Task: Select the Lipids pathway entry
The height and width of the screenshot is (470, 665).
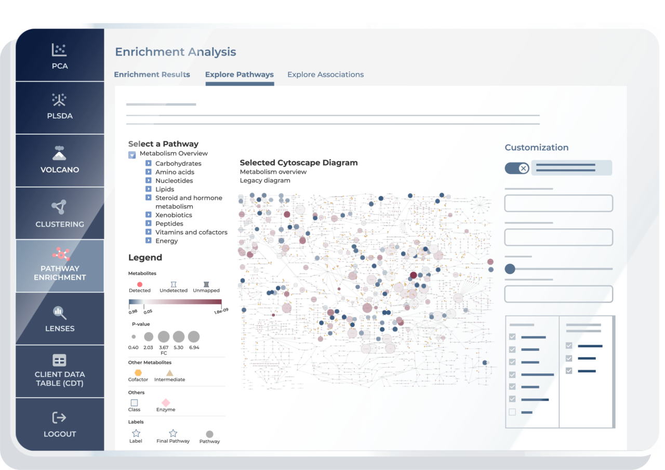Action: coord(164,189)
